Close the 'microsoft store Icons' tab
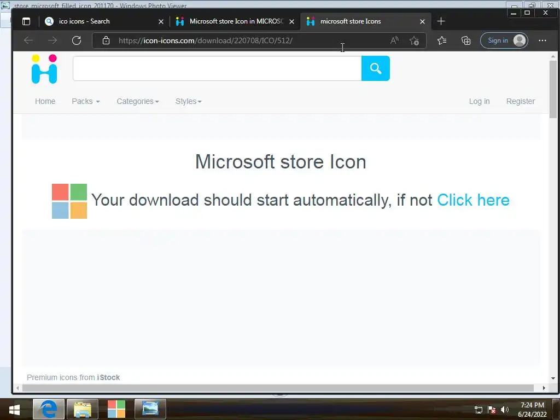 point(423,22)
